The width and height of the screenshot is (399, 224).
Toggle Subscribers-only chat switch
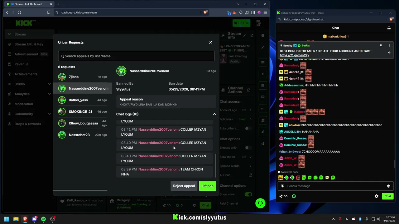tap(248, 128)
